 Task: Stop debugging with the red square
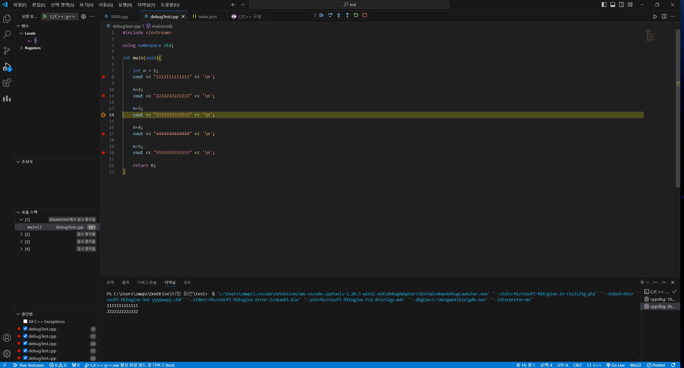point(365,15)
